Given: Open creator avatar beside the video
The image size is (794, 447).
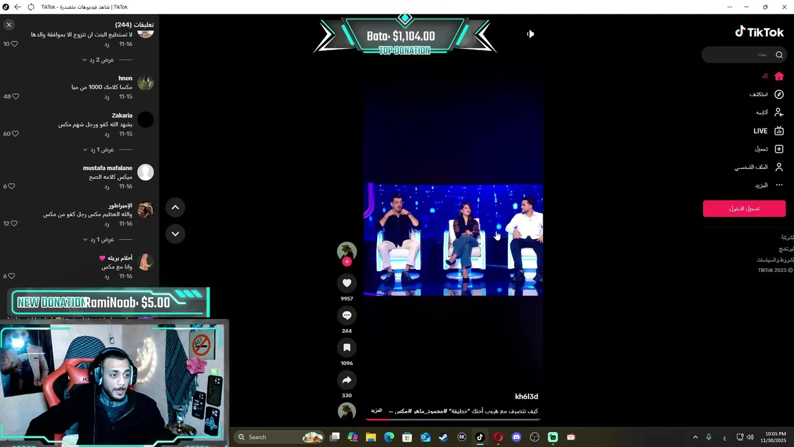Looking at the screenshot, I should 347,251.
